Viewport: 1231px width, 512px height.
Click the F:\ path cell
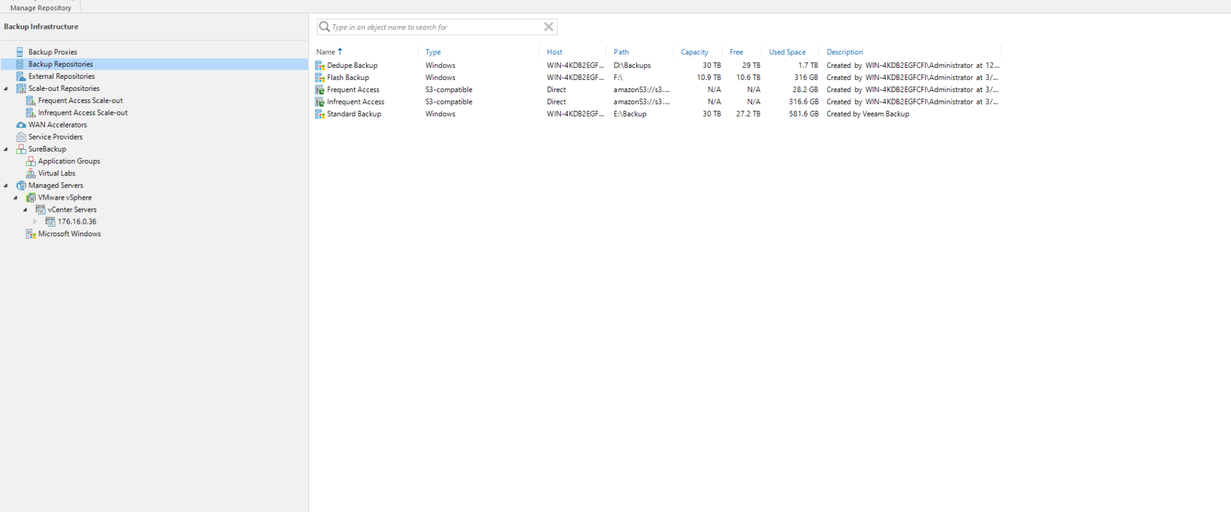618,77
